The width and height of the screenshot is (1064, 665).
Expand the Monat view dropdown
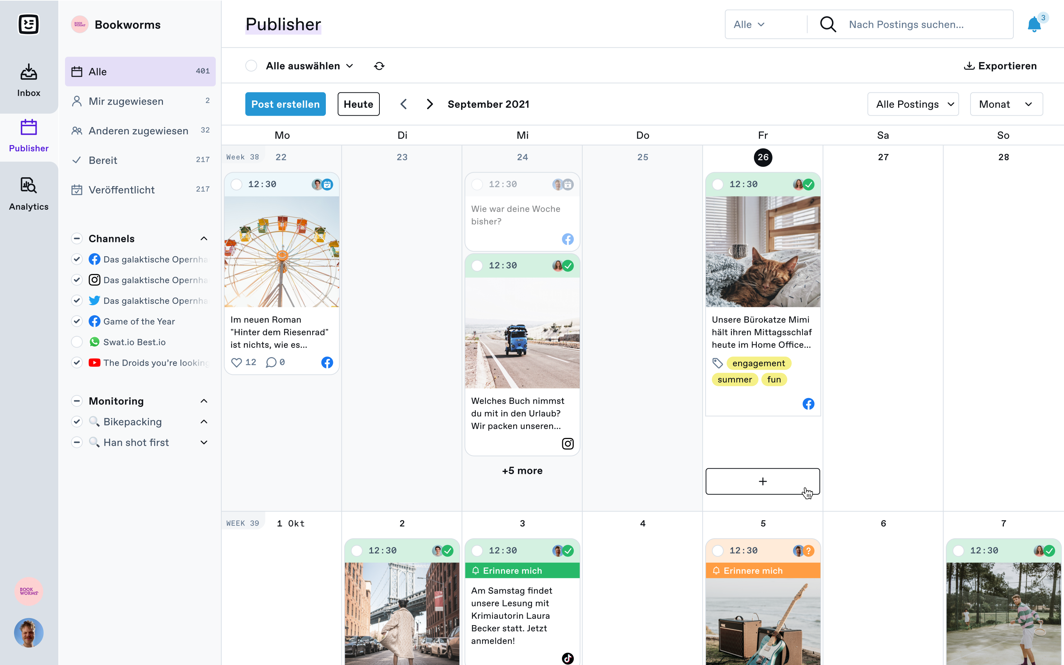click(x=1006, y=103)
